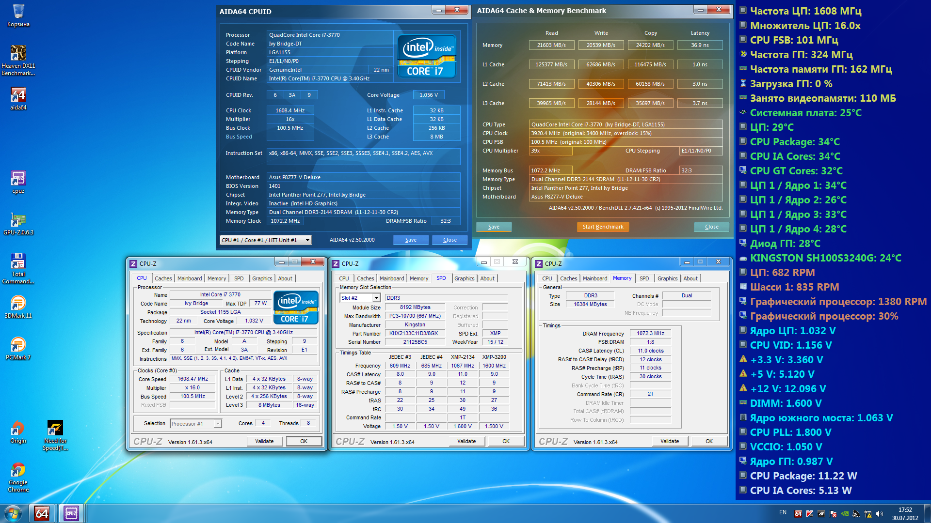Open the Origin desktop shortcut
The image size is (931, 523).
[18, 428]
